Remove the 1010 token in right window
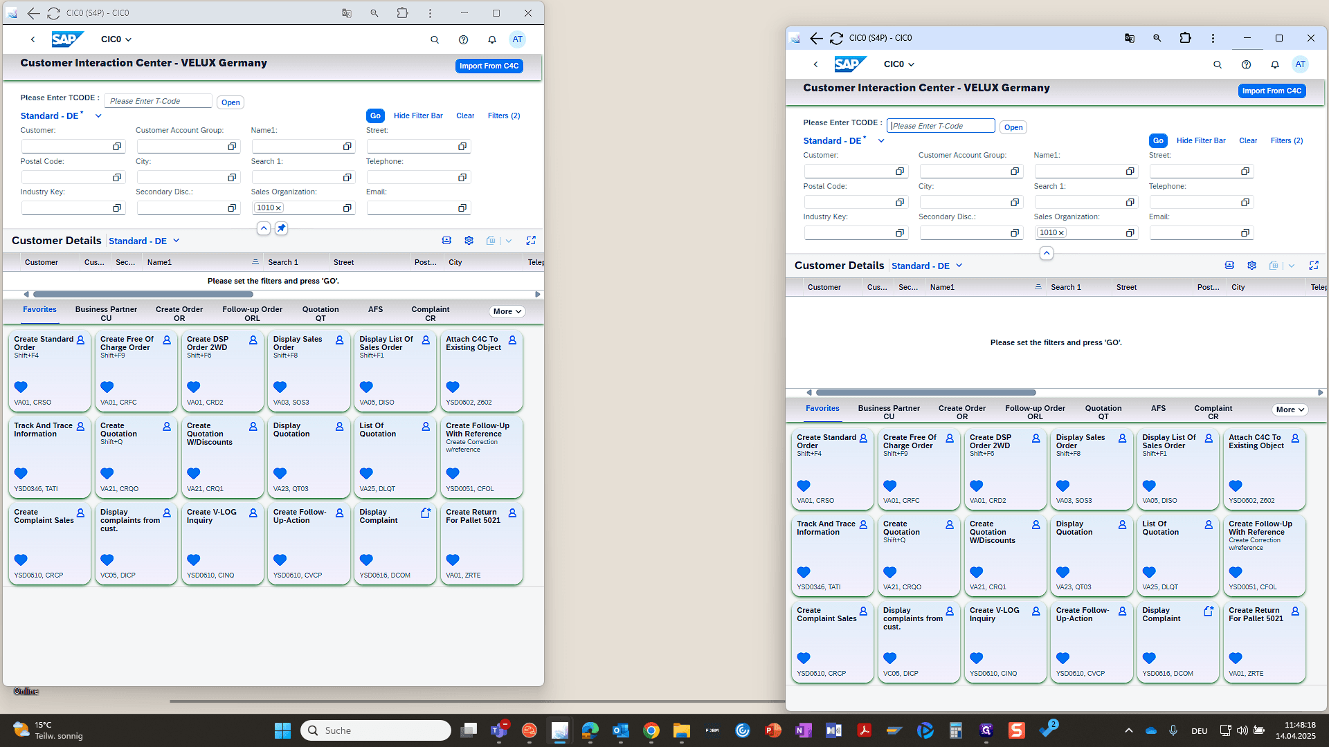1329x747 pixels. (x=1061, y=233)
